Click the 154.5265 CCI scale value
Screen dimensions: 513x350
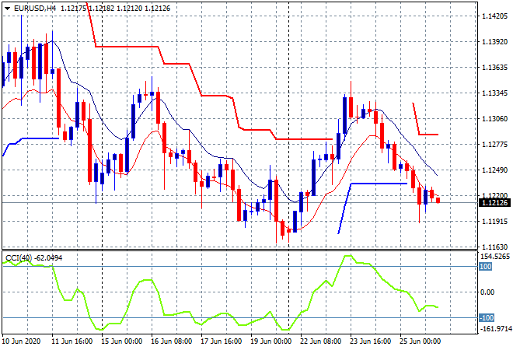click(495, 257)
